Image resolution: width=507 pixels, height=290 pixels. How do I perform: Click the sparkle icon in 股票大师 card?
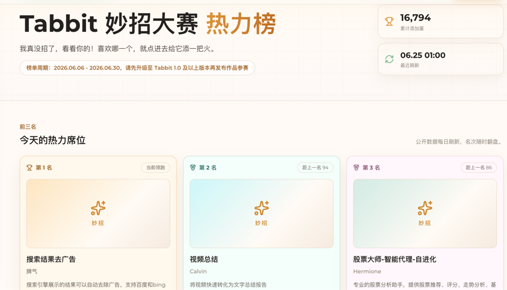pos(425,208)
